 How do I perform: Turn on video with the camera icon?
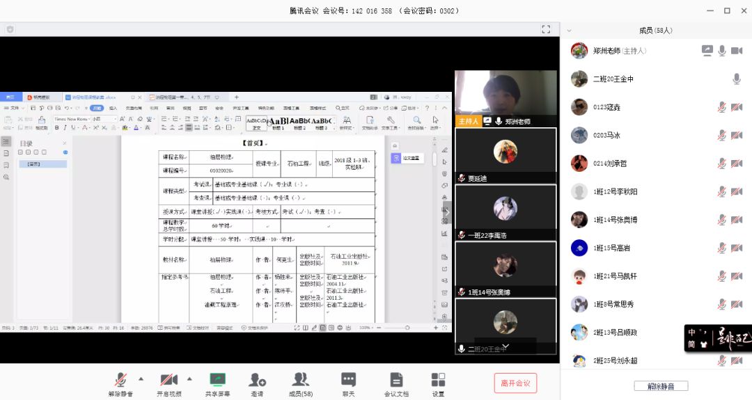(x=169, y=380)
